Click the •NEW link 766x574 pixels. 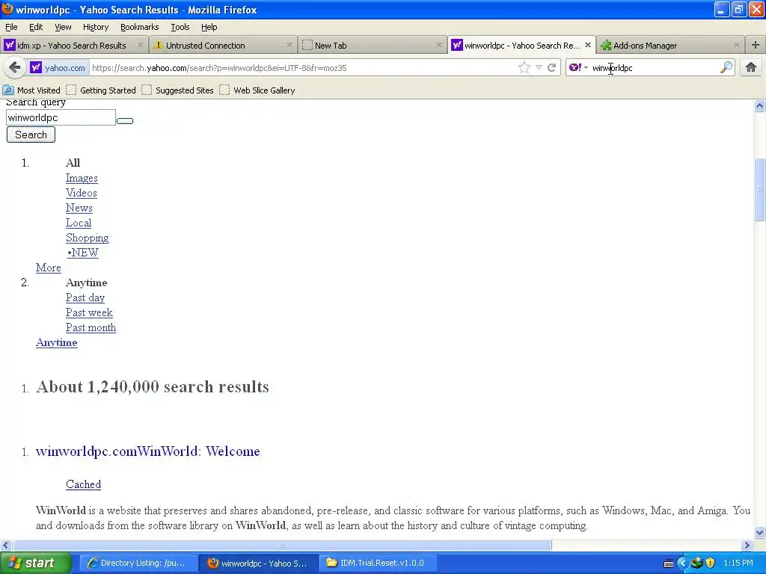click(82, 253)
